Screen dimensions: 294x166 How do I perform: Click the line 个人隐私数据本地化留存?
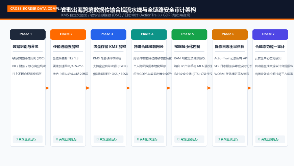click(150, 66)
